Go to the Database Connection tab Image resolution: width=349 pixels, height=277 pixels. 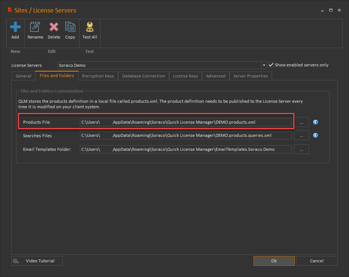click(143, 76)
